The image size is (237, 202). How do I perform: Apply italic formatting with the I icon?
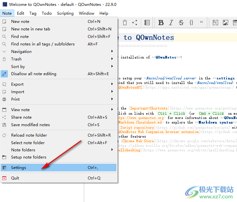[x=171, y=23]
